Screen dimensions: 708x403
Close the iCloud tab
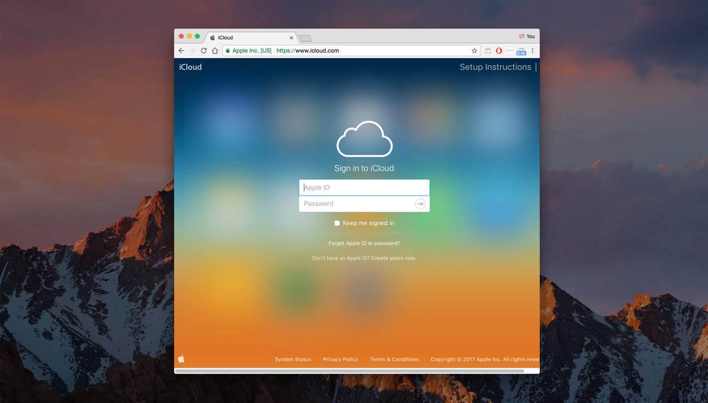tap(291, 38)
